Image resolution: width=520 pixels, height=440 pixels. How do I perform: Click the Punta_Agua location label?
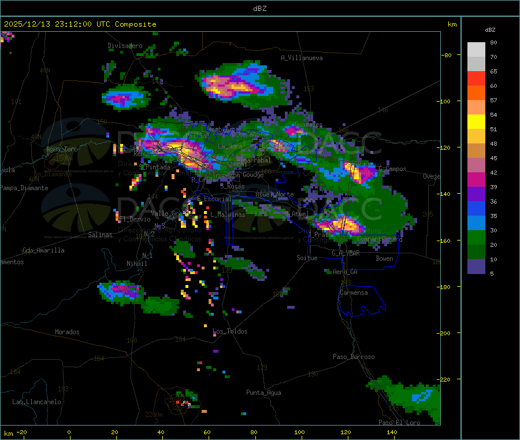tap(263, 393)
